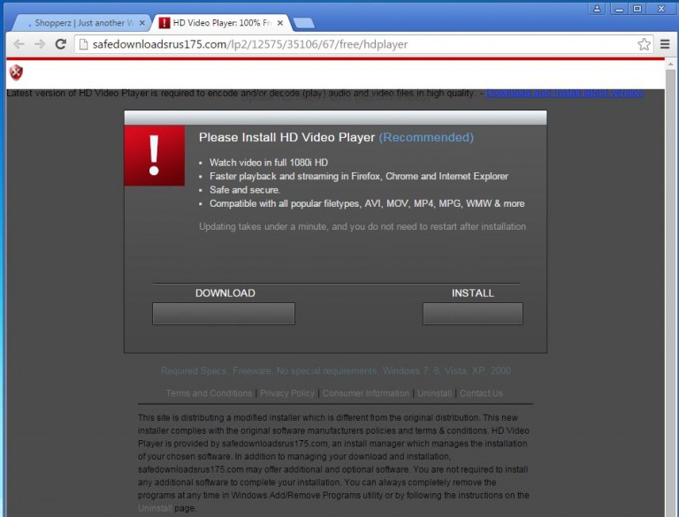Click 'Compatible with all popular filetypes' bullet
This screenshot has width=679, height=517.
[x=367, y=203]
